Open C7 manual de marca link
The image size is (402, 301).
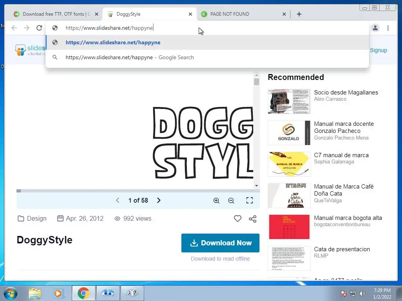coord(341,155)
